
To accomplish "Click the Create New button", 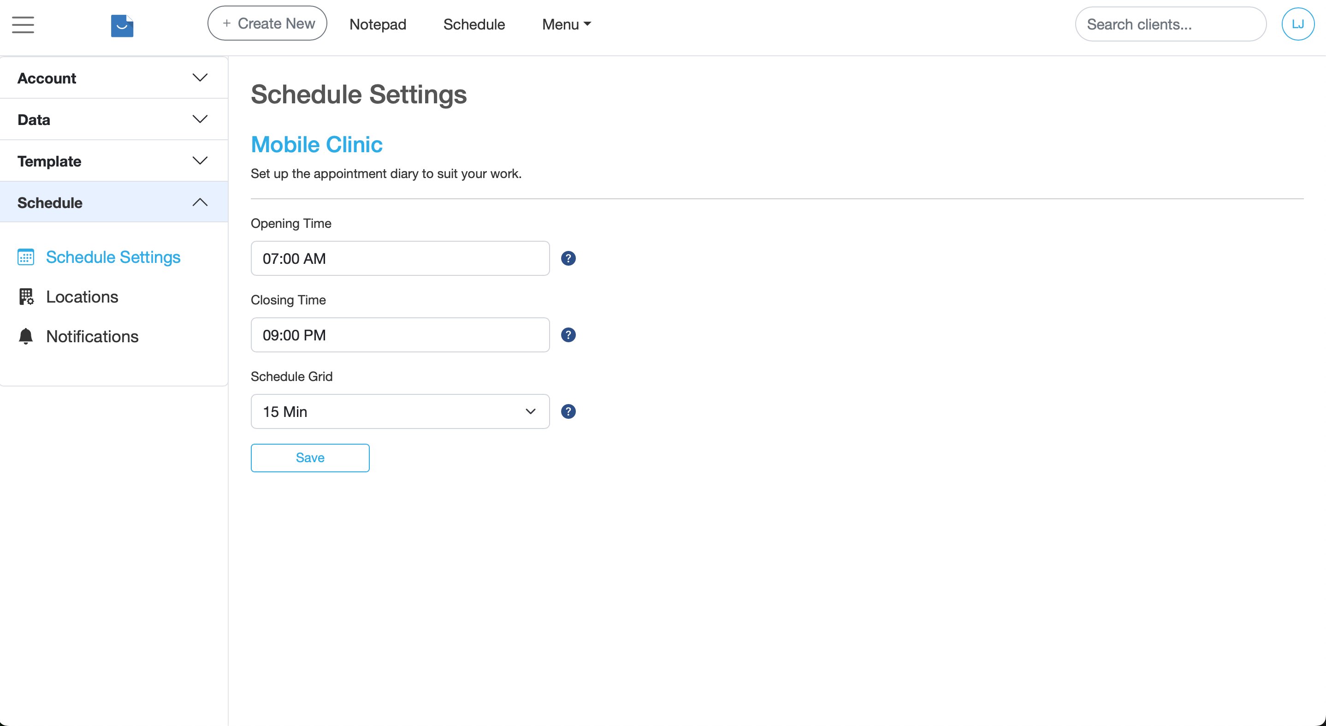I will click(x=267, y=24).
